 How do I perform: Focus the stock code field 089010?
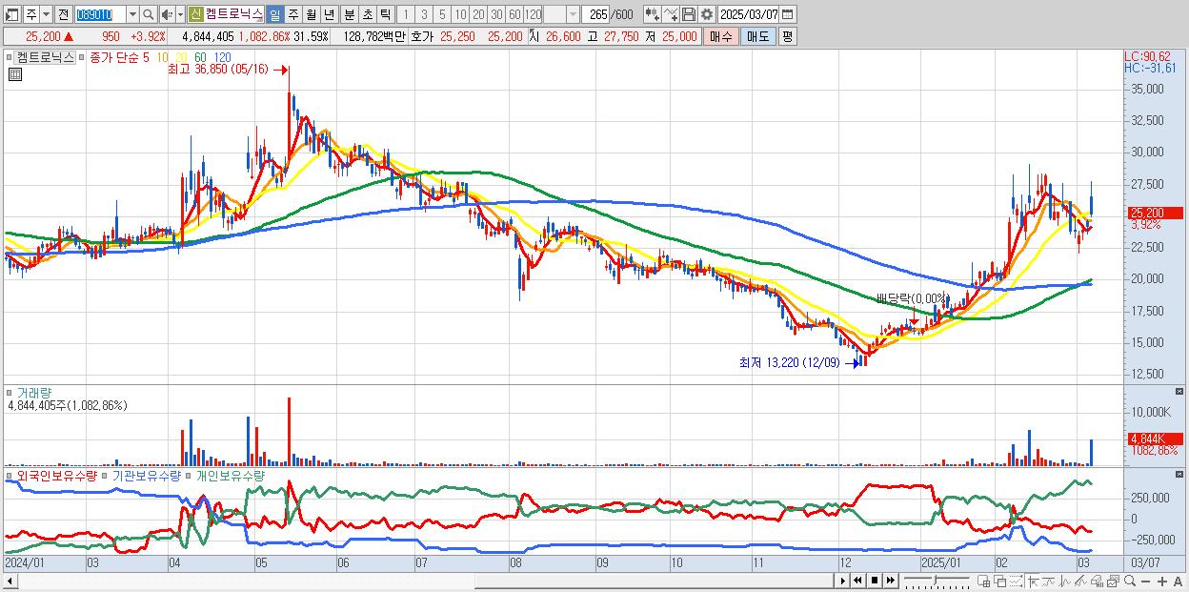point(99,14)
